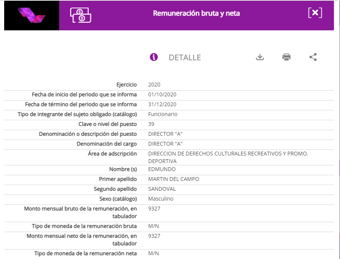Viewport: 340px width, 259px height.
Task: Select DIRECTOR "A" in Denominación del cargo row
Action: [x=165, y=144]
